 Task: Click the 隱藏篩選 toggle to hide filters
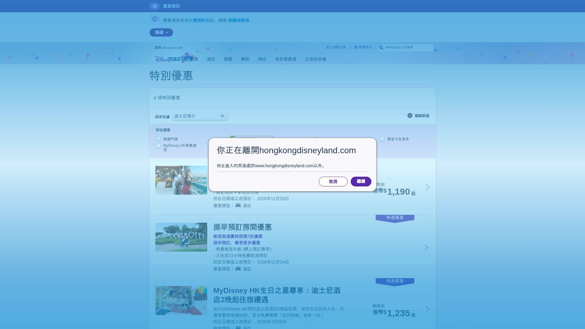(422, 116)
